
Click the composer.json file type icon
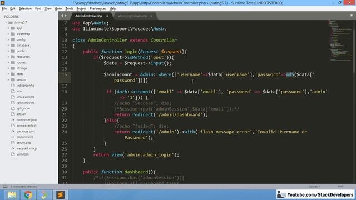pyautogui.click(x=13, y=120)
